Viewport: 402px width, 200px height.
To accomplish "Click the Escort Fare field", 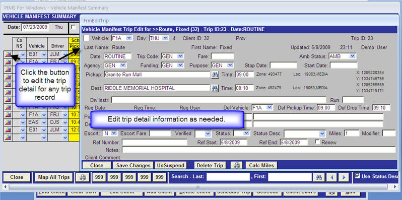I will 160,134.
